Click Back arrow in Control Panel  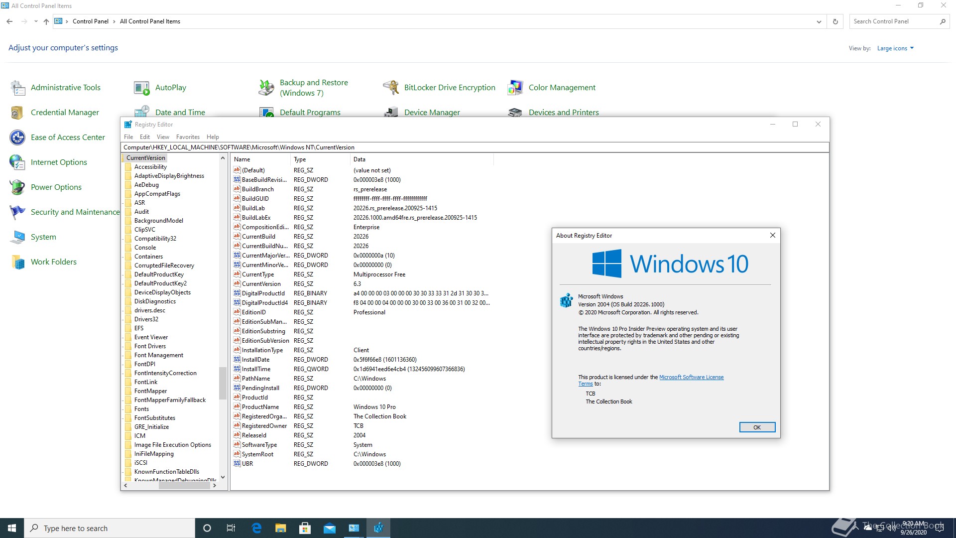coord(9,21)
